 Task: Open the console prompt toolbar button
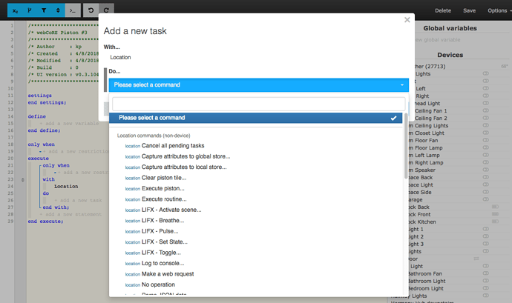(73, 11)
